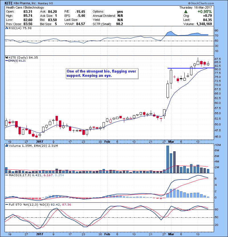228x237 pixels.
Task: Click the 'KITE (Daily) 84.35' chart label
Action: tap(23, 57)
